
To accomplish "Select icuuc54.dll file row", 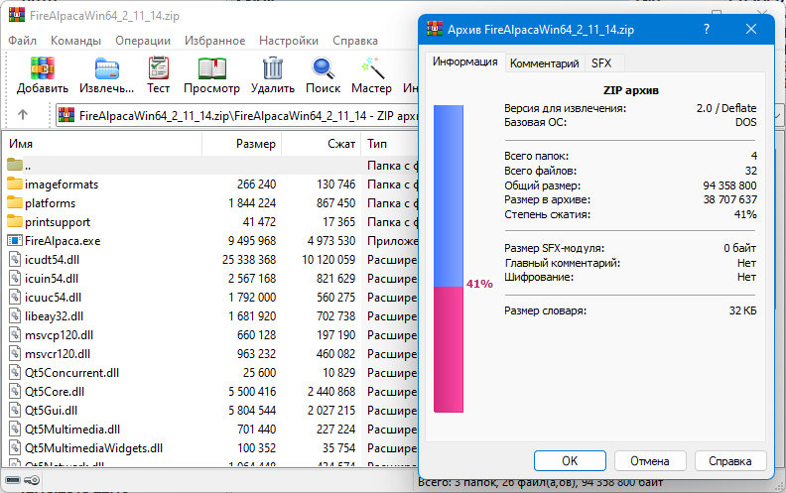I will point(210,298).
